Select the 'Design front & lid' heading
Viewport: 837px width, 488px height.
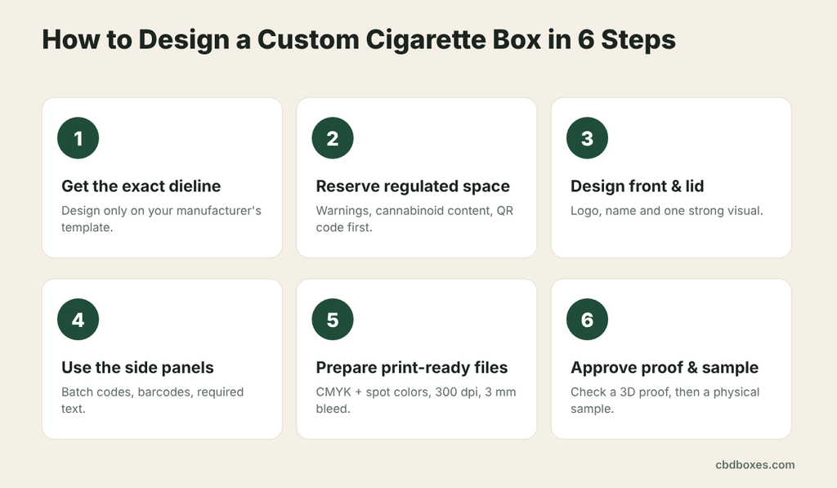[638, 186]
